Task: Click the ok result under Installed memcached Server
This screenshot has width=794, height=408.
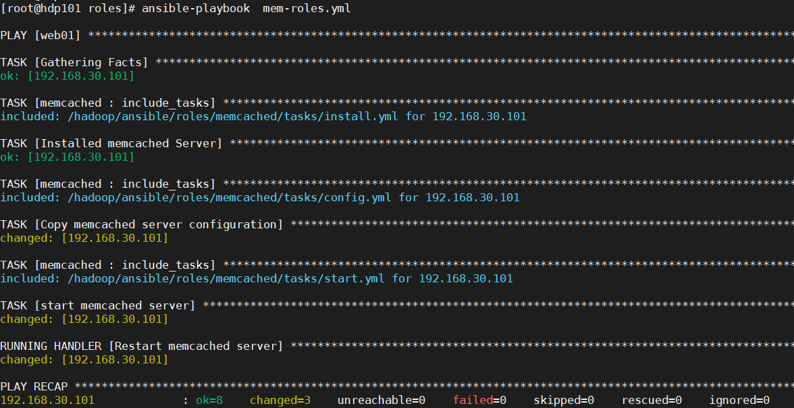Action: point(68,157)
